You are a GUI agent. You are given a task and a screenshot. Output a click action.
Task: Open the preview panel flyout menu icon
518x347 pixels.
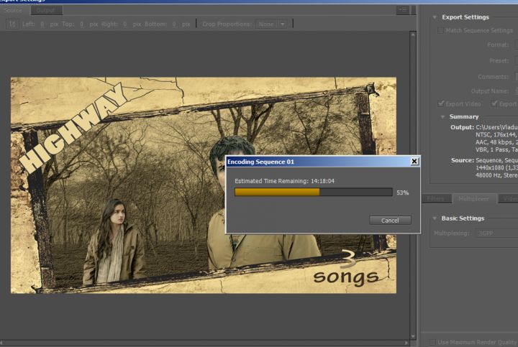403,10
